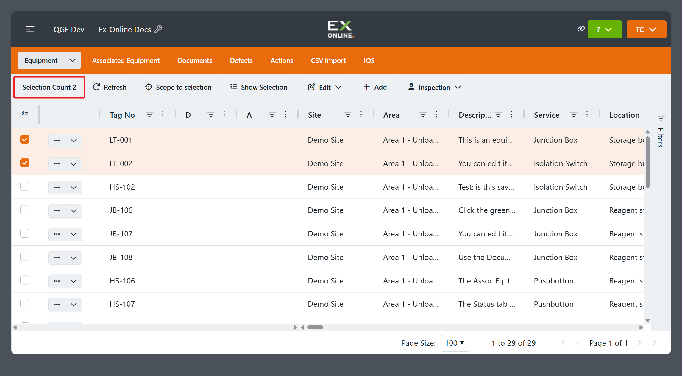Open filter for Tag No column
Screen dimensions: 682x376
(x=149, y=115)
